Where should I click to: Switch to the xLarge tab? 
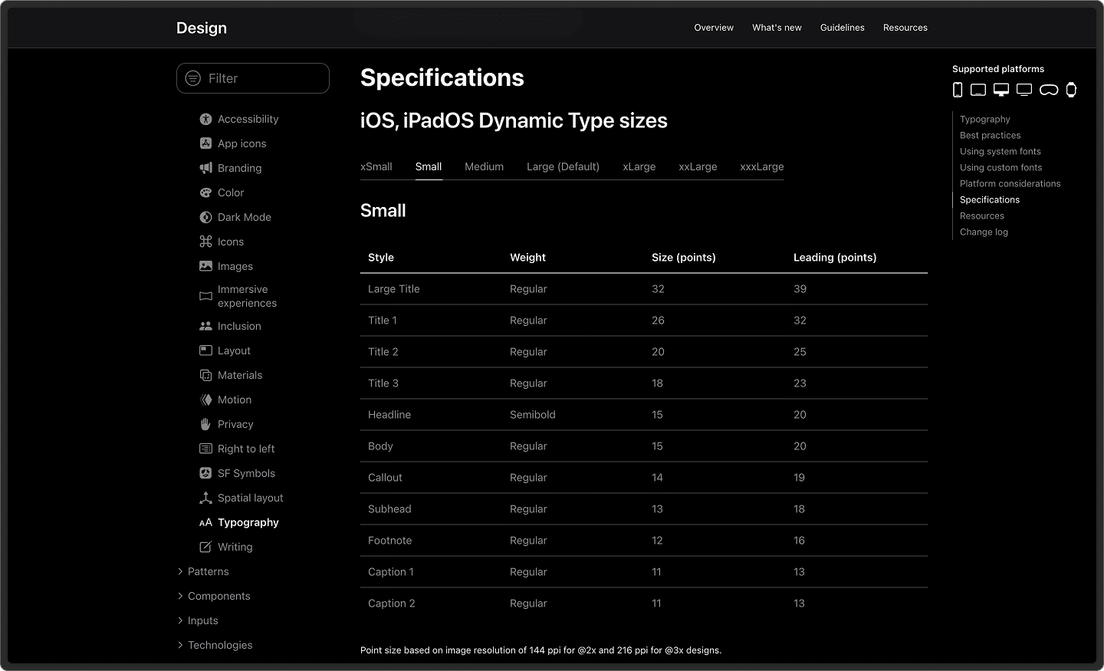pos(639,166)
